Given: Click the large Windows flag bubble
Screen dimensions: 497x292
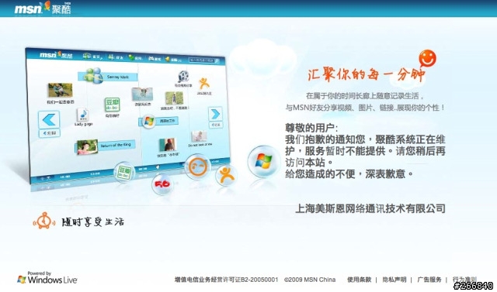Looking at the screenshot, I should point(264,161).
